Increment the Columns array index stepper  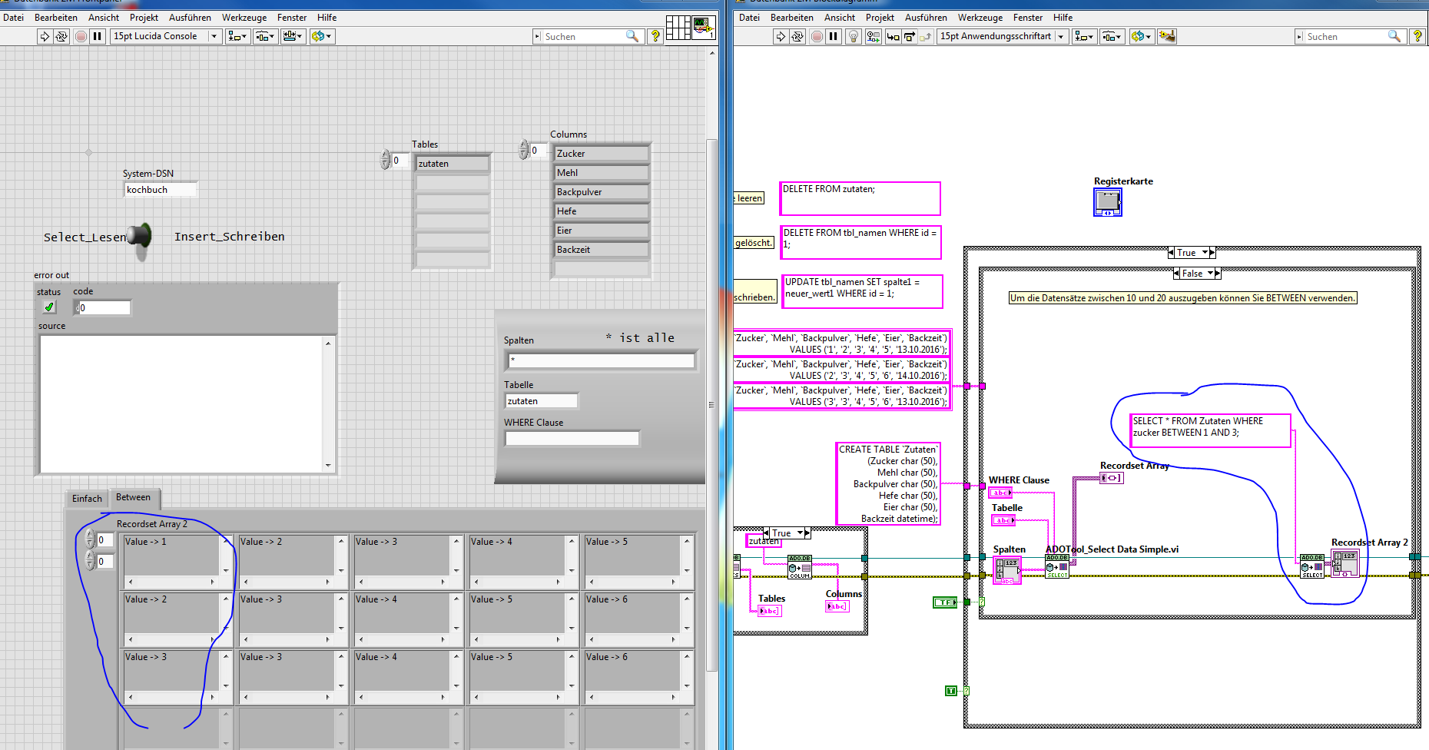(x=524, y=145)
